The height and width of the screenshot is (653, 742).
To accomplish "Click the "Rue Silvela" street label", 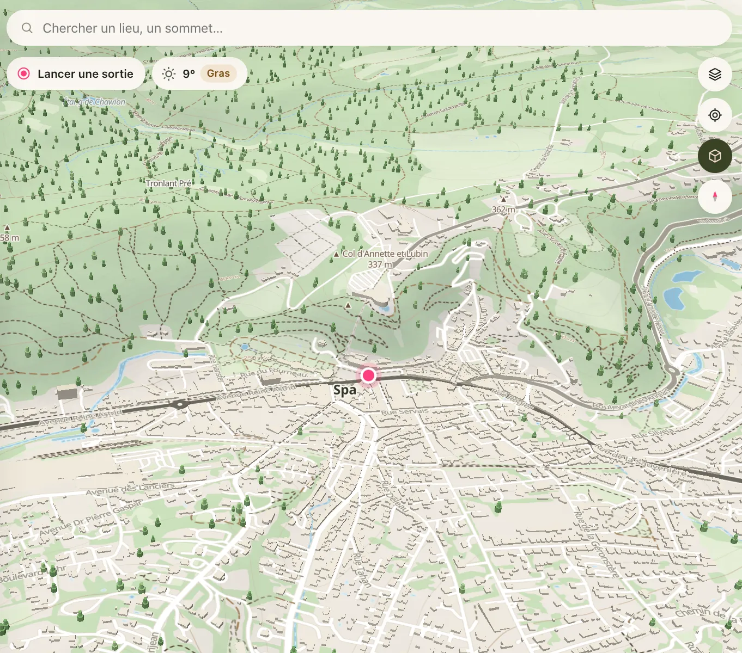I will pyautogui.click(x=653, y=433).
